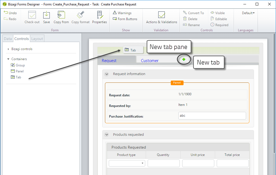Click the Unit price input field
276x175 pixels.
(x=198, y=163)
